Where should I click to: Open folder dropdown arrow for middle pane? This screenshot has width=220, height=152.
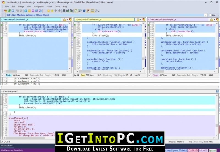141,20
